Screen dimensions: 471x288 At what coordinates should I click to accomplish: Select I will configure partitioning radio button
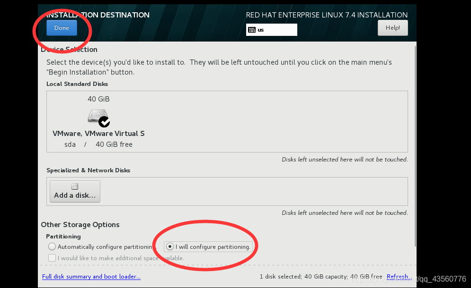170,246
